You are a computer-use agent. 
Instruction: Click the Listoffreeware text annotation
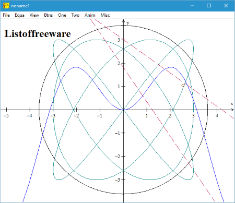38,33
